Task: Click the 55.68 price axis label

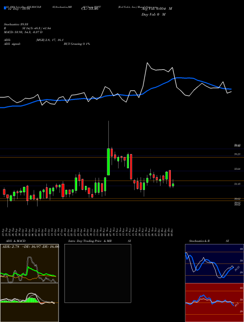Action: tap(238, 169)
